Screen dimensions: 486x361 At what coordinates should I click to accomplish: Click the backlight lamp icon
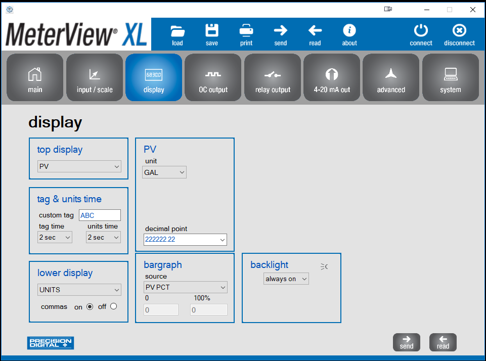tap(324, 266)
